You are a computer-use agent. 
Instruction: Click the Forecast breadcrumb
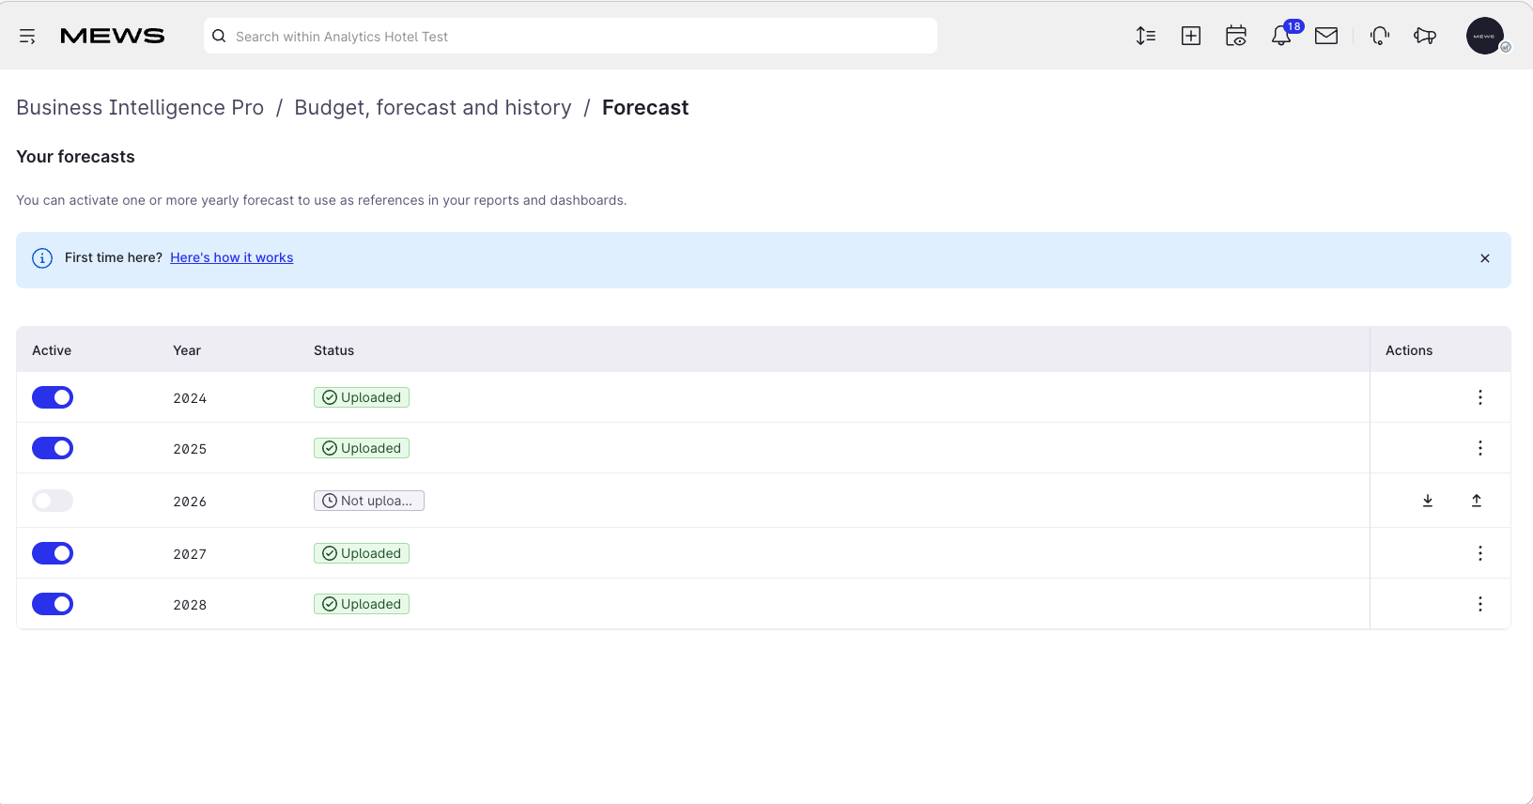coord(645,108)
